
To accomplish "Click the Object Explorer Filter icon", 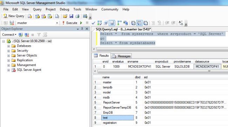I will 39,35.
